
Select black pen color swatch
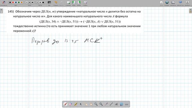click(x=10, y=2)
